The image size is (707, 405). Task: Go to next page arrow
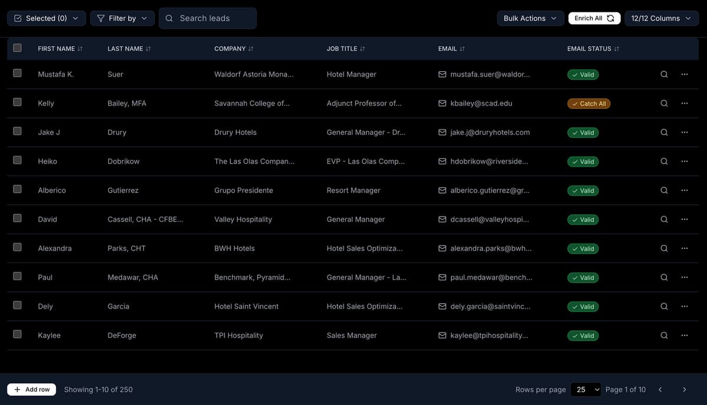tap(684, 390)
